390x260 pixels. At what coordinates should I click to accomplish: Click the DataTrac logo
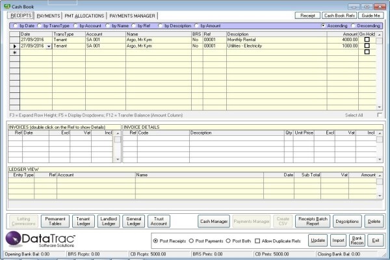pos(40,239)
